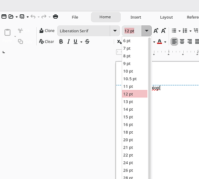The image size is (199, 179).
Task: Toggle Underline formatting
Action: pos(75,42)
